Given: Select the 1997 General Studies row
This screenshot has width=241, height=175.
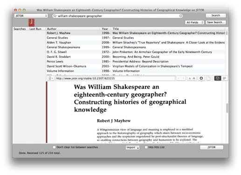Looking at the screenshot, I should tap(136, 38).
